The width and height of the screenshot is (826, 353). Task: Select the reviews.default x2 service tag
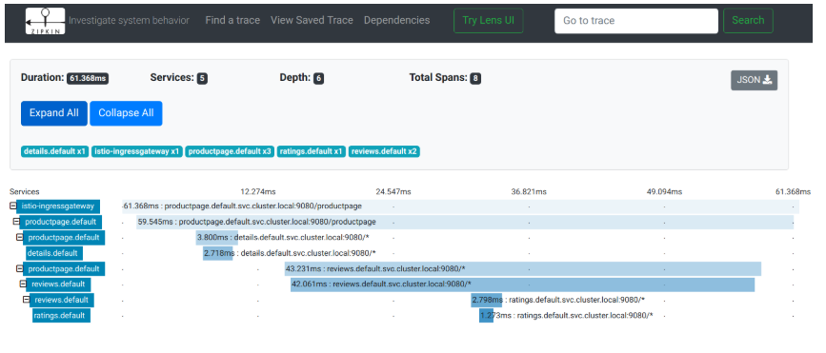(x=384, y=151)
